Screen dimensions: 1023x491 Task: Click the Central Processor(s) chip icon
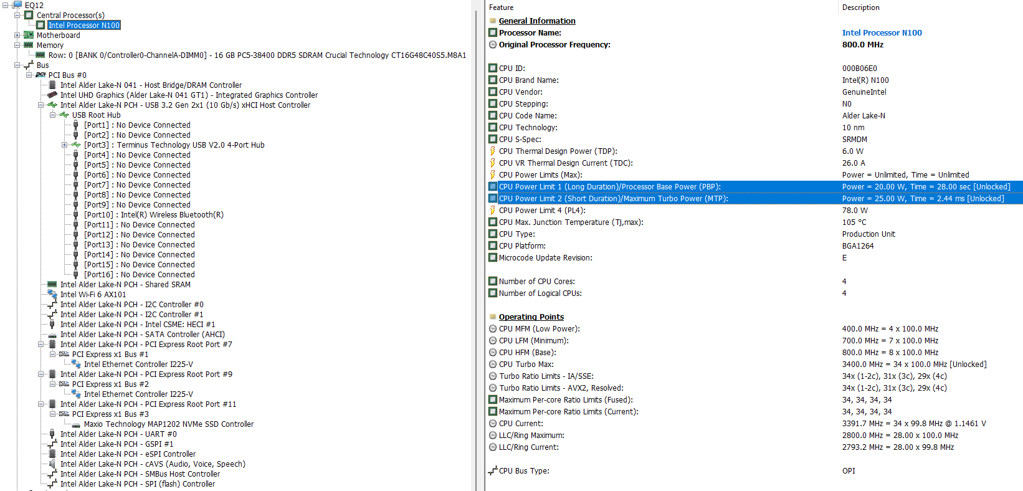click(29, 15)
